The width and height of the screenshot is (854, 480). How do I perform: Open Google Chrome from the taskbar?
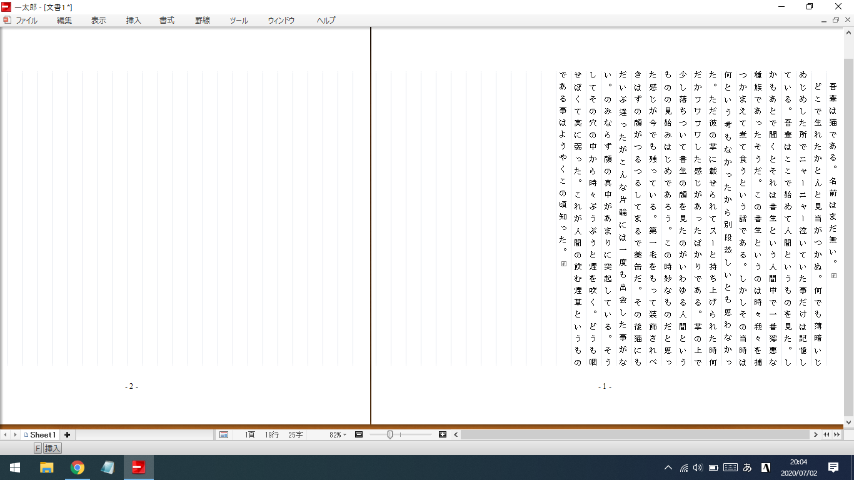coord(77,467)
